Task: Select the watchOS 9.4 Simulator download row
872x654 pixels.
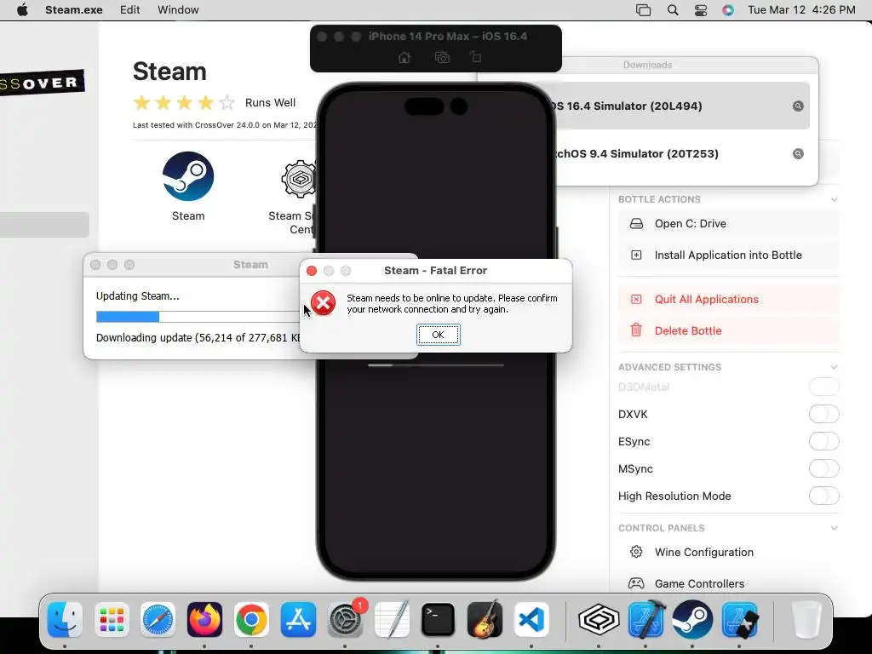Action: click(677, 154)
